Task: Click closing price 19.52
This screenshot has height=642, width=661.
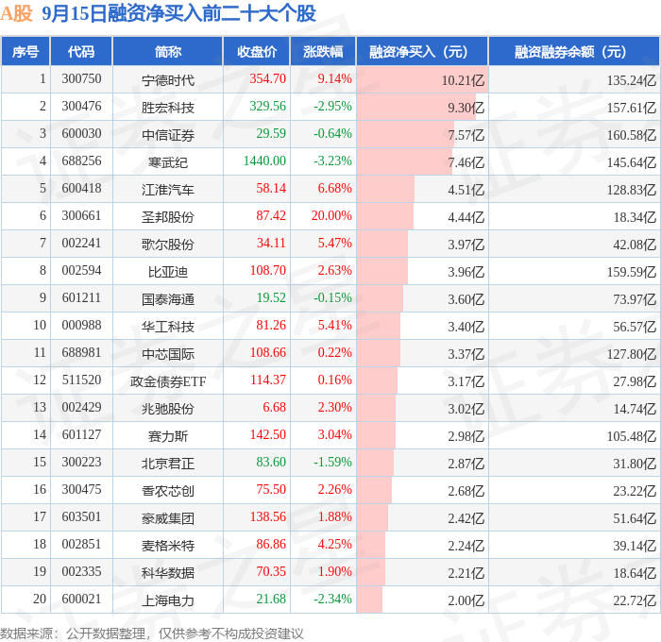Action: pyautogui.click(x=271, y=298)
